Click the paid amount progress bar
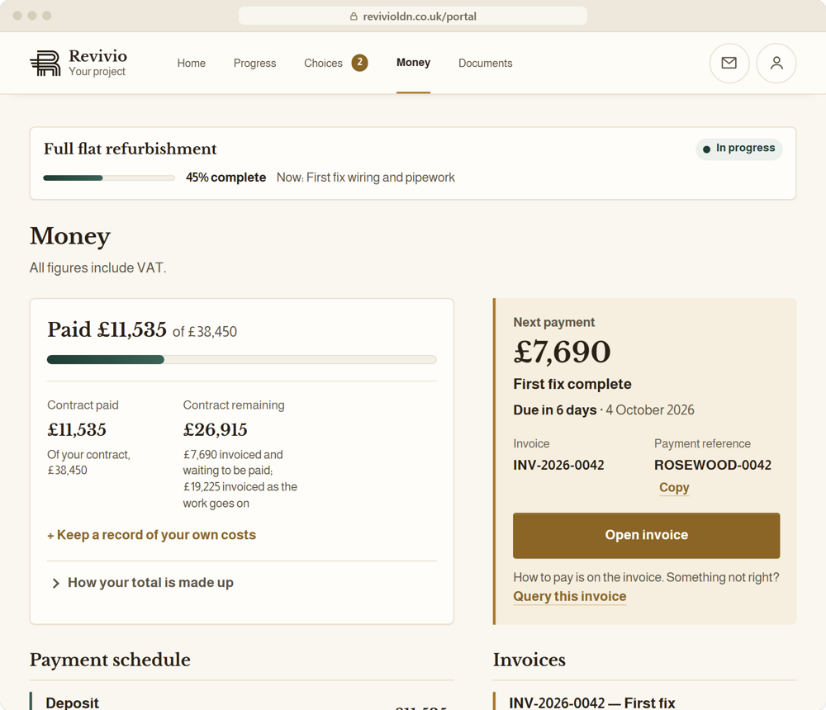The width and height of the screenshot is (826, 710). click(242, 360)
